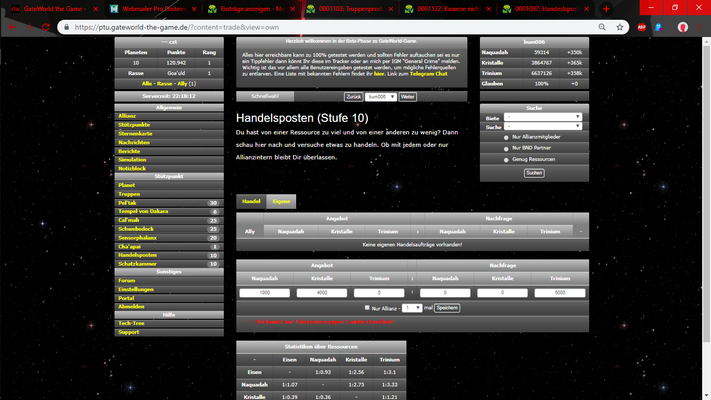Open the Biete dropdown in search panel

tap(543, 117)
